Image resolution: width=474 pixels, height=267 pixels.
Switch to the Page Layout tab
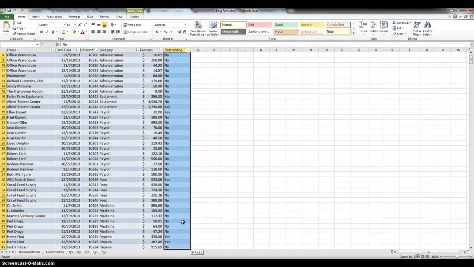click(x=54, y=17)
